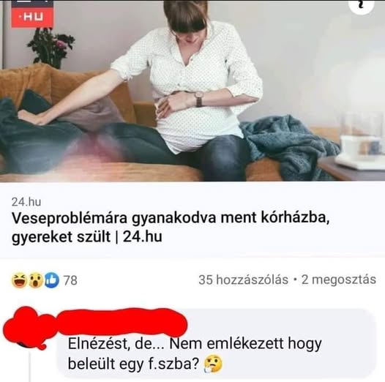Click the wristwatch in the article photo
This screenshot has height=382, width=385.
(x=198, y=99)
